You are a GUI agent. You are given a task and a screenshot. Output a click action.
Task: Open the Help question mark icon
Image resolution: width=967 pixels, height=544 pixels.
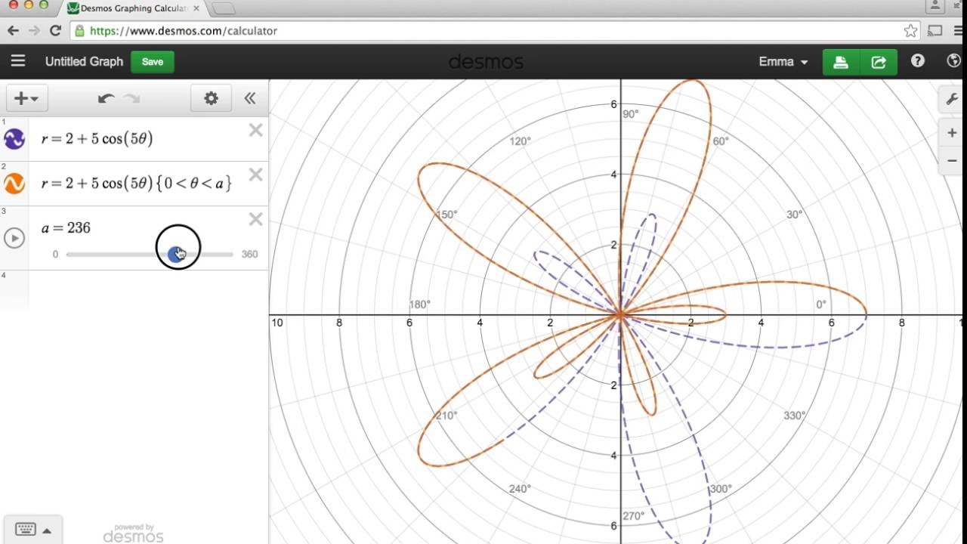(x=918, y=61)
